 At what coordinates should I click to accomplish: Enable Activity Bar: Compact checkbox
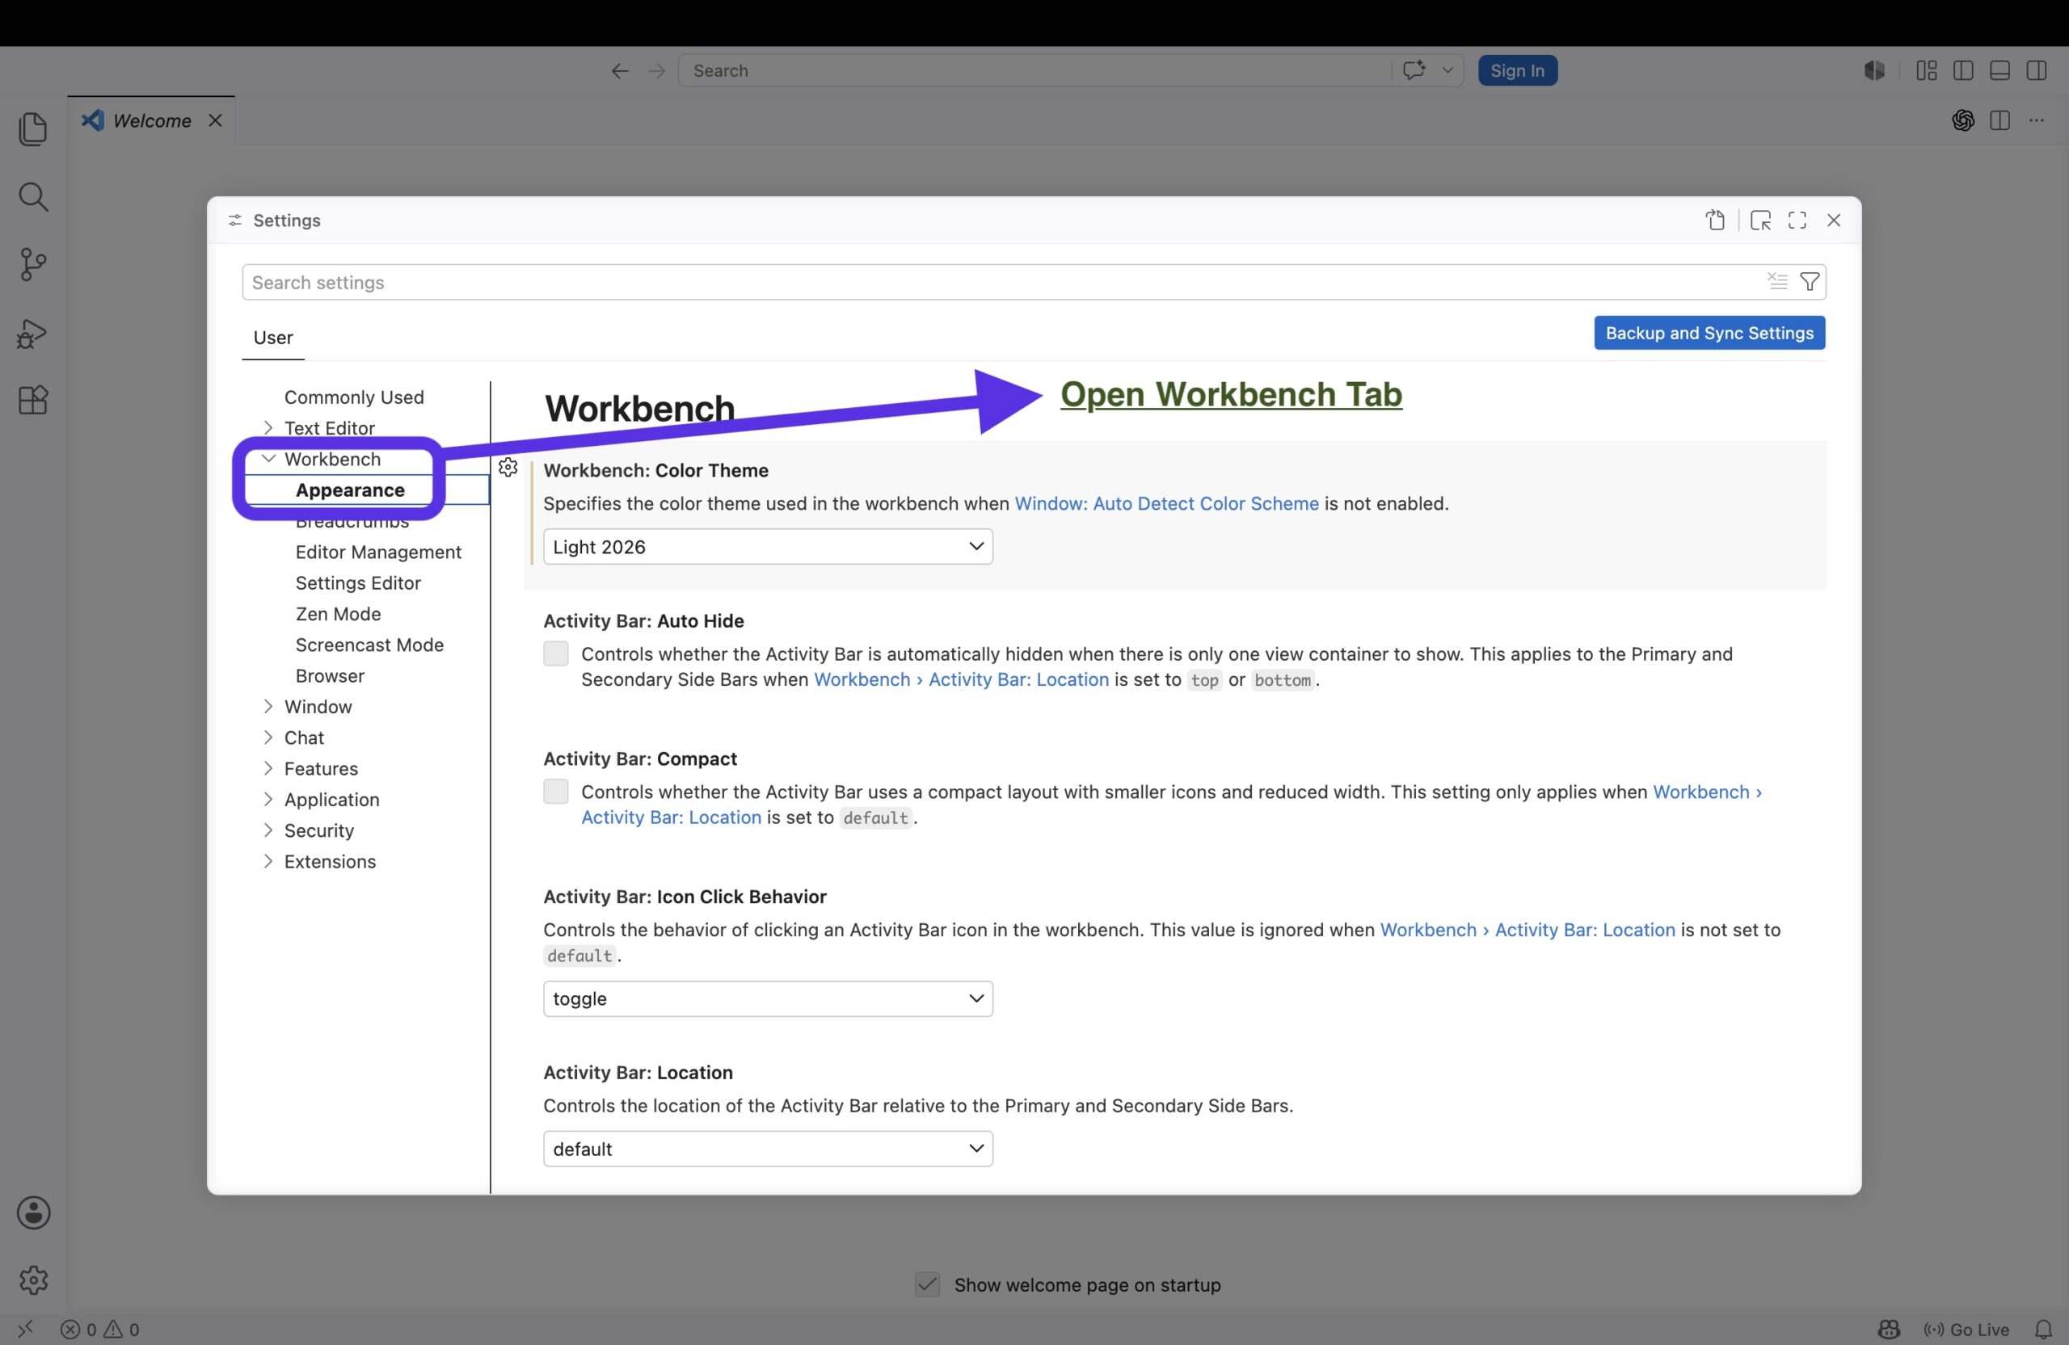(x=555, y=792)
